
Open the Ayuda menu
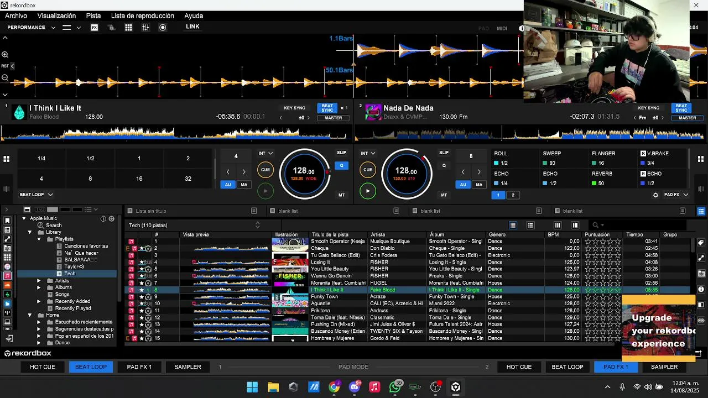(x=194, y=16)
